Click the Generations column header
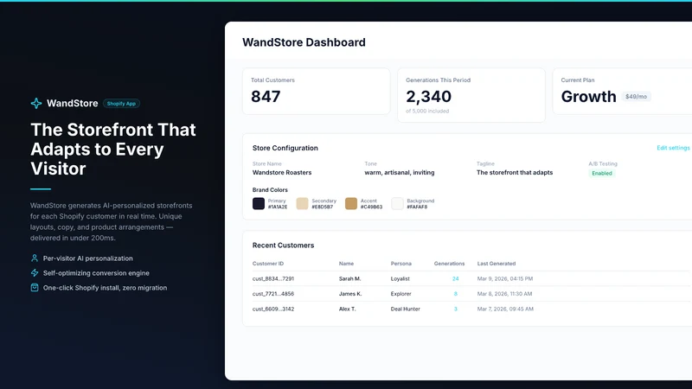 [x=449, y=264]
